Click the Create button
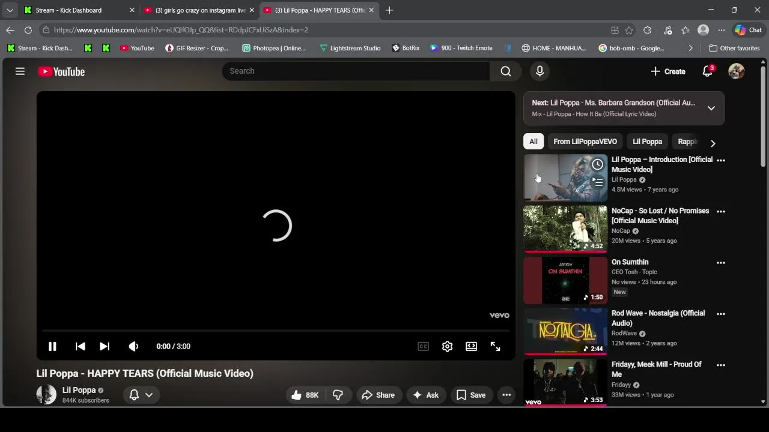769x432 pixels. [668, 71]
